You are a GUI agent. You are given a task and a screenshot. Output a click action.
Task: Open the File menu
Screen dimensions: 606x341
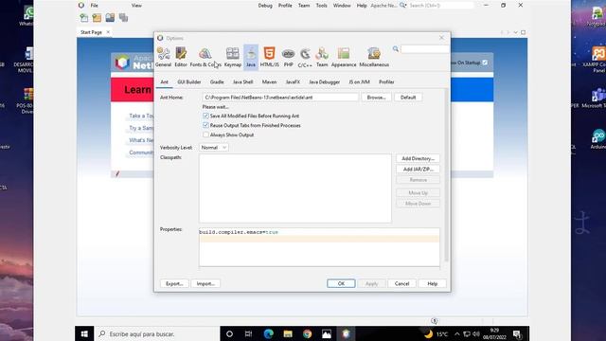tap(95, 6)
